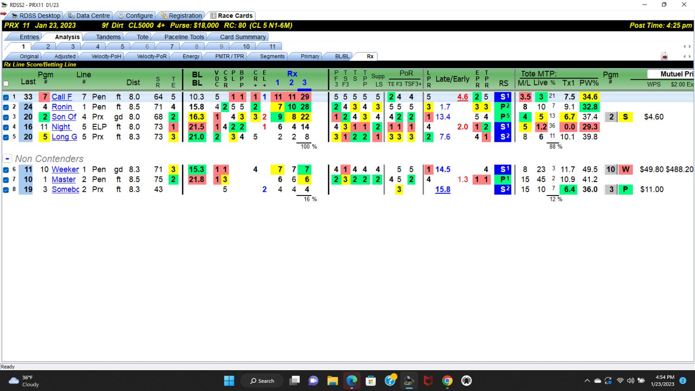Open the Configure tab
695x391 pixels.
pos(135,15)
